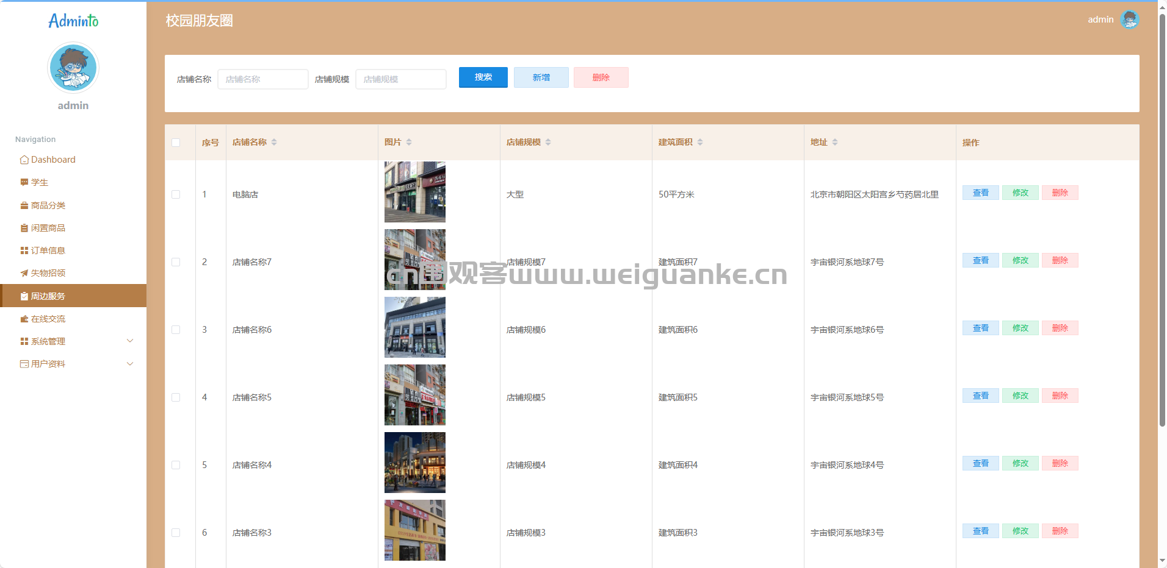1167x568 pixels.
Task: Click 查看 for 店铺名称6 row
Action: tap(981, 328)
